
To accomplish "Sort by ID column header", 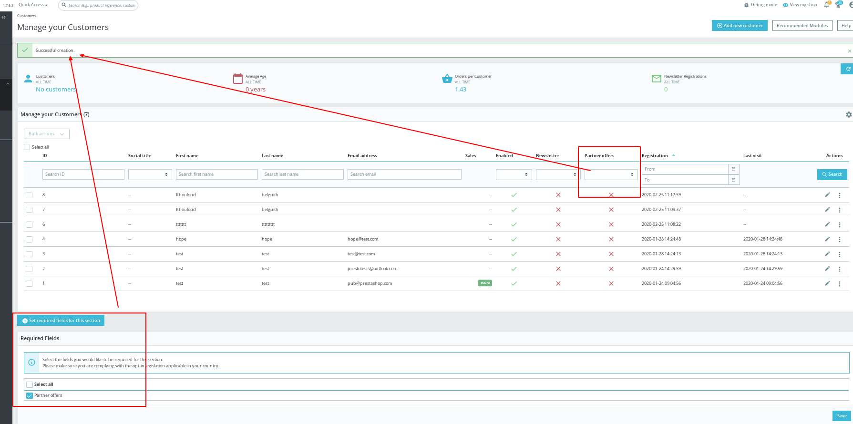I will pos(45,156).
